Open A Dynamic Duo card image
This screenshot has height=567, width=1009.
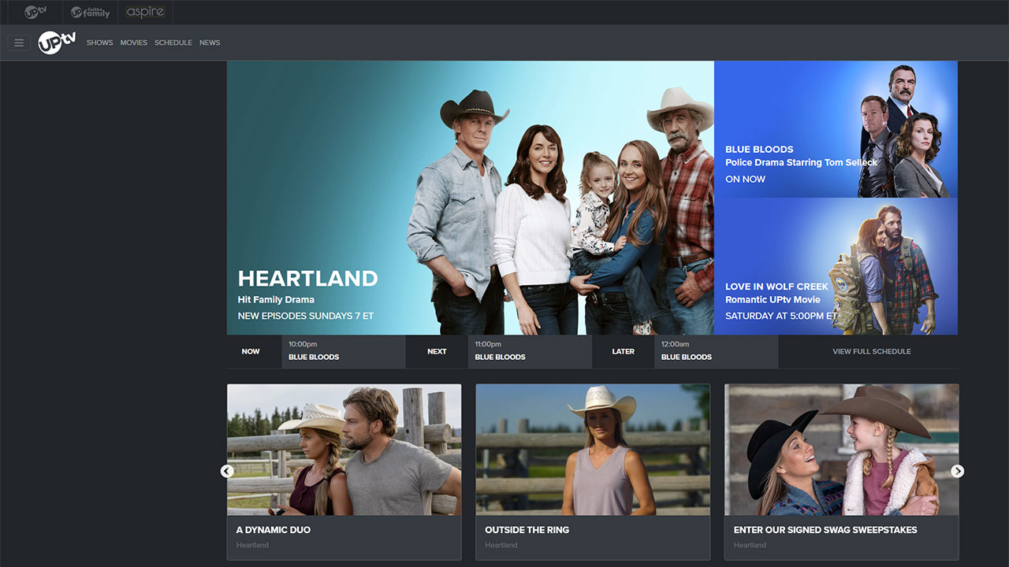(x=344, y=450)
